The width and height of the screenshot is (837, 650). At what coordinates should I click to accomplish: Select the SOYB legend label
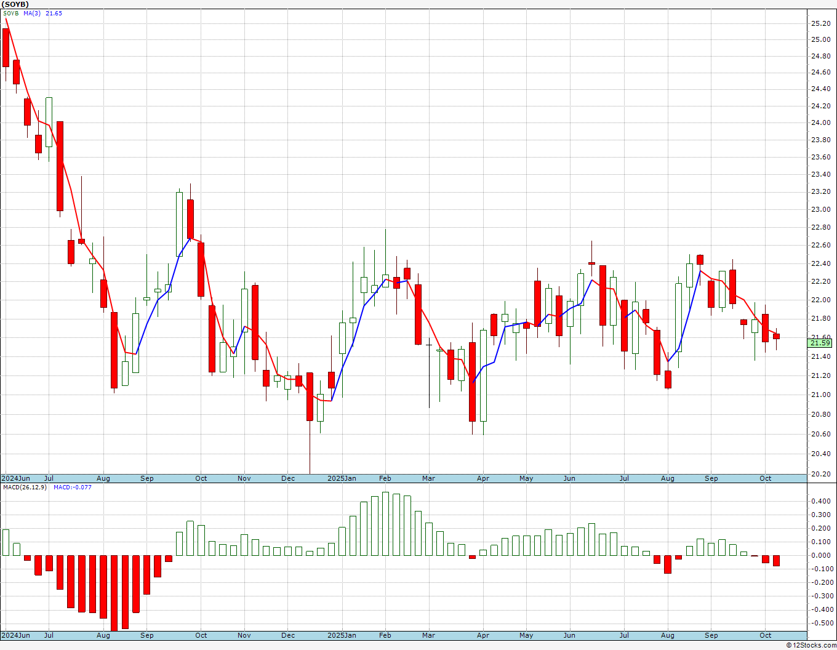point(11,14)
